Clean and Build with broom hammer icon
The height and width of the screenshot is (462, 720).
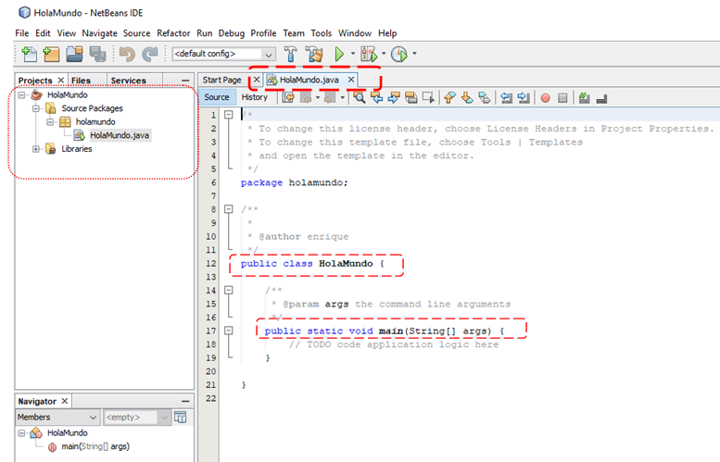(314, 54)
